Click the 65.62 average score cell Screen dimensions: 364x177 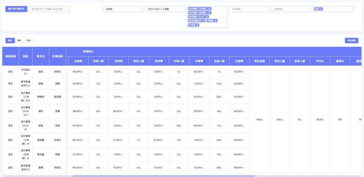click(x=320, y=120)
